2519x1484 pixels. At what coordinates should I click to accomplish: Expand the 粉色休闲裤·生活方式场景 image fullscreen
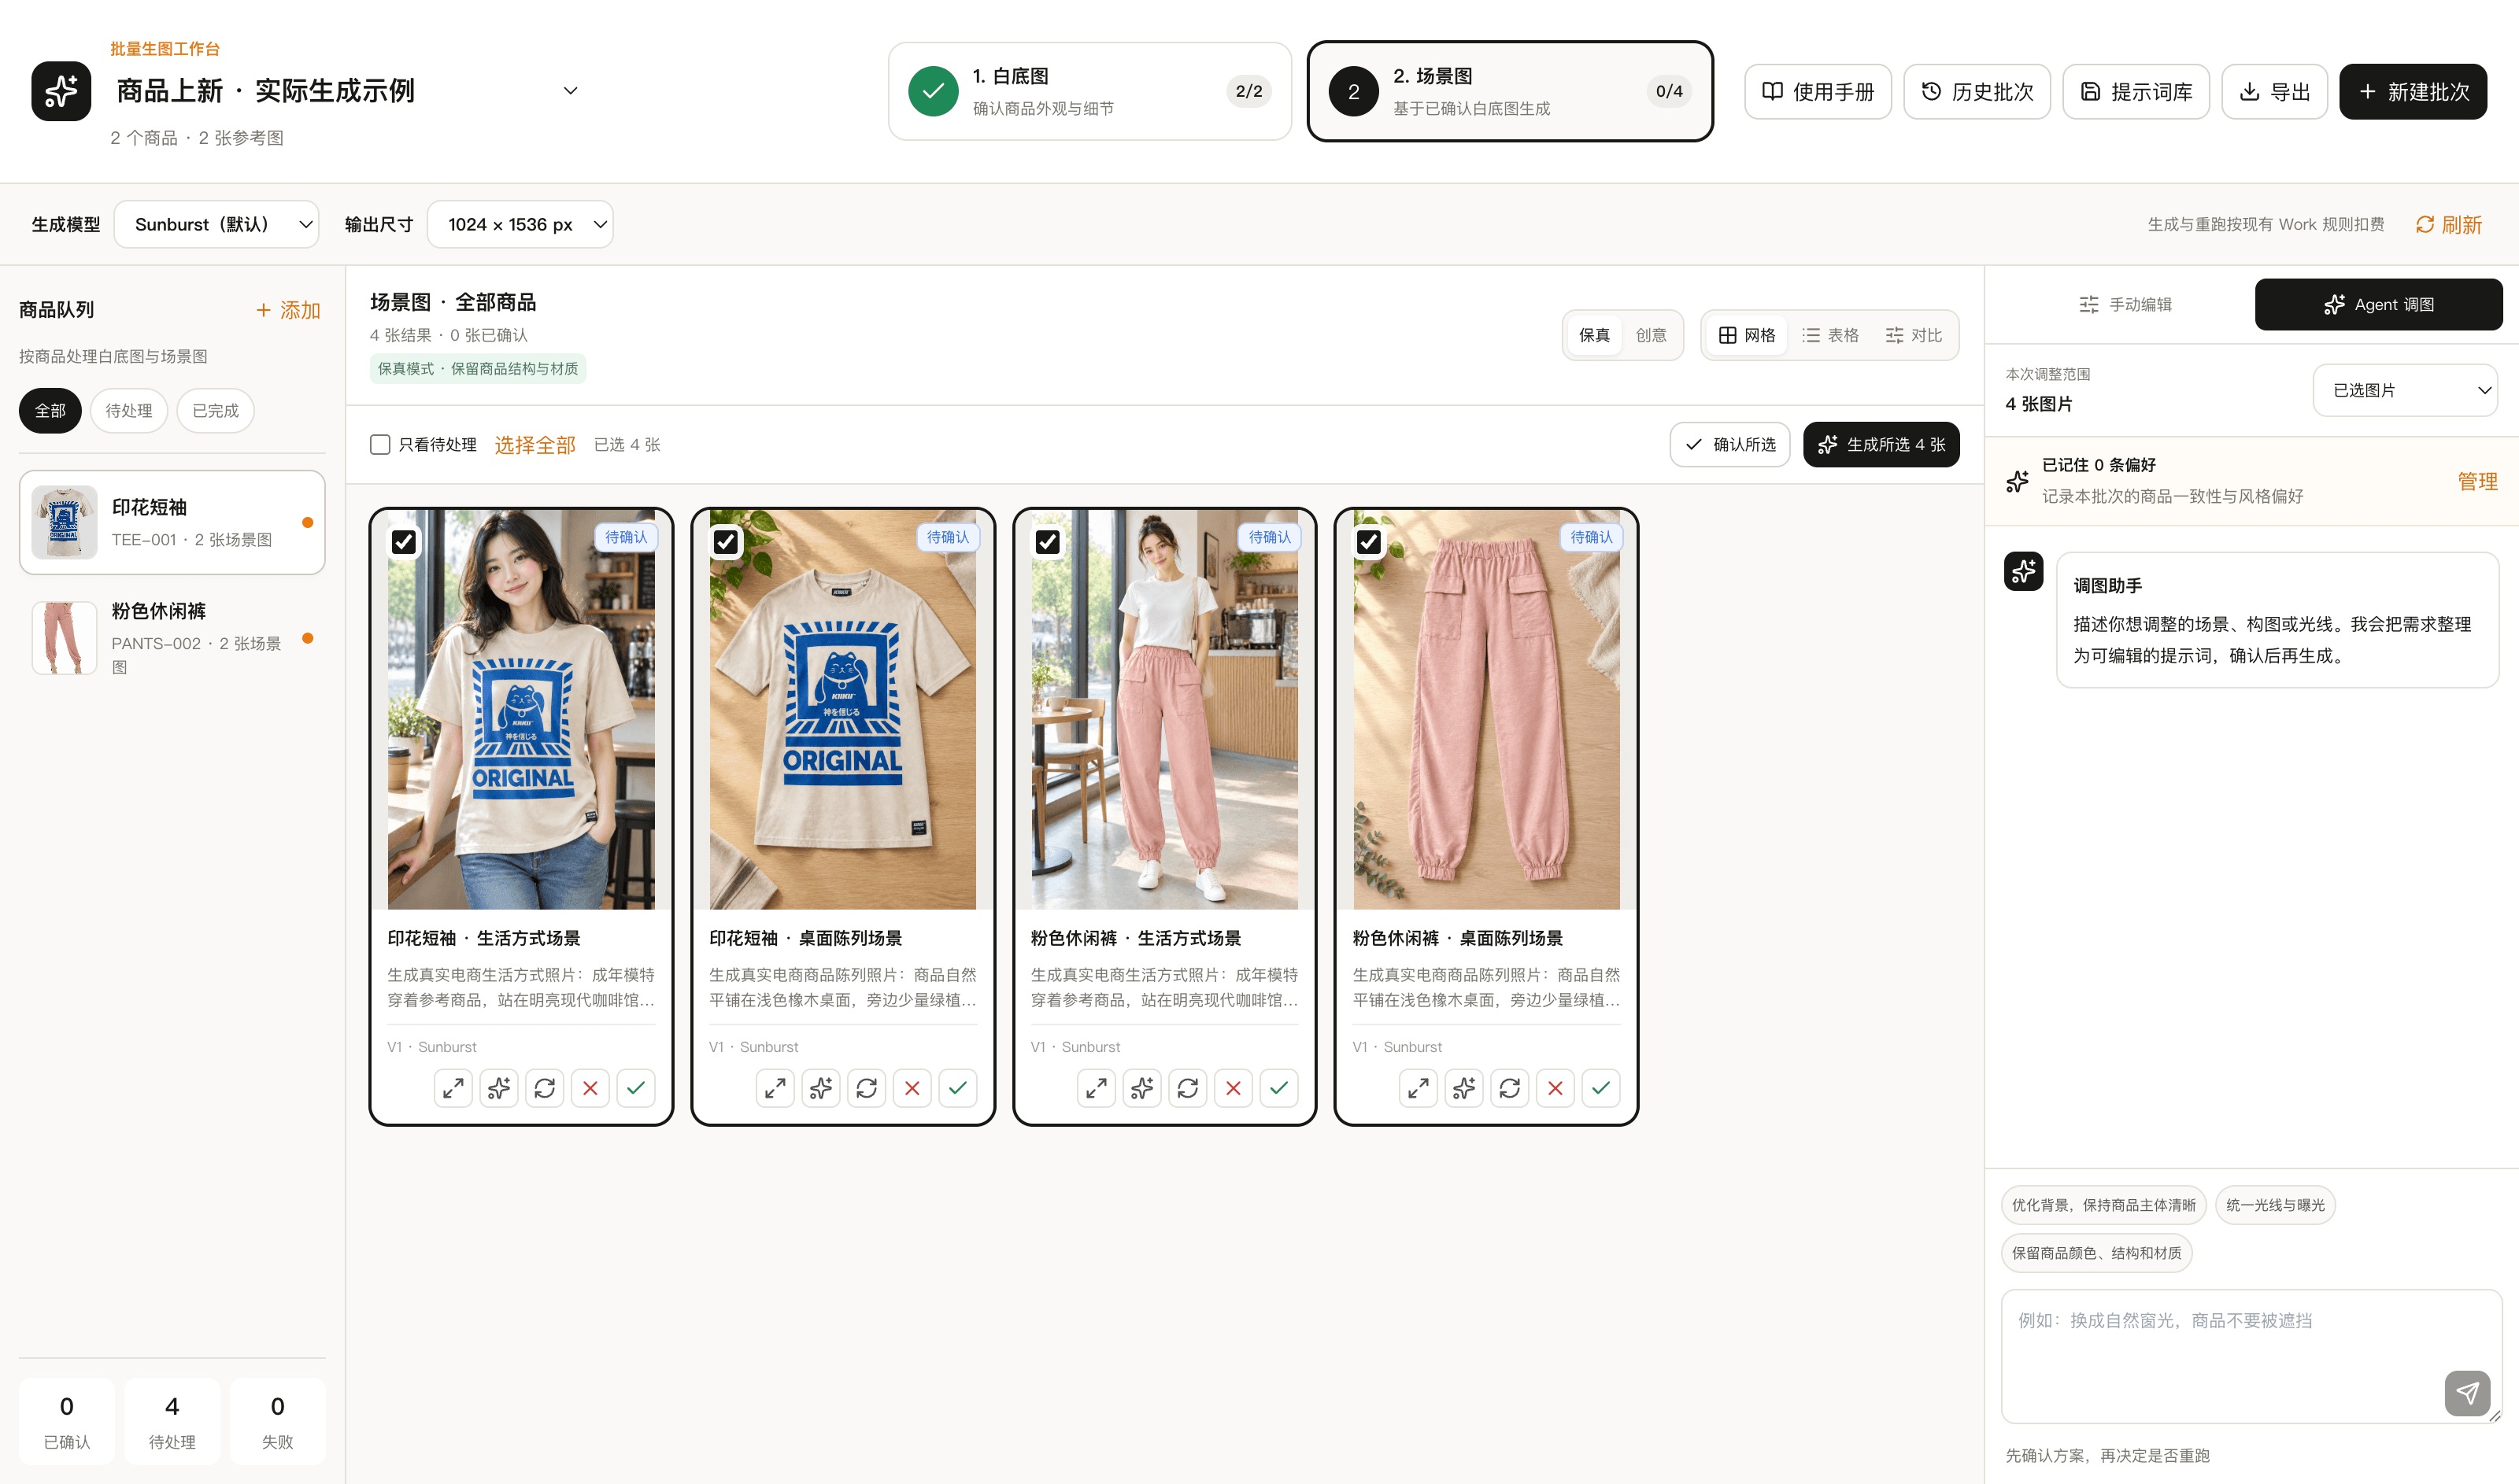(1097, 1088)
